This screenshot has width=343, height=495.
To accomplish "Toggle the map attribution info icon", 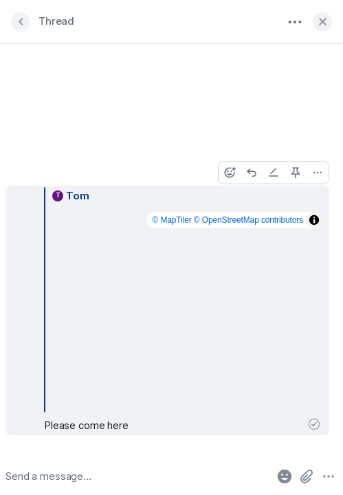I will 314,220.
